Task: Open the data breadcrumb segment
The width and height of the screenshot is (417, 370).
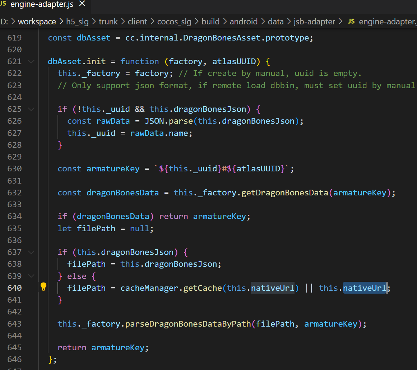Action: click(276, 22)
